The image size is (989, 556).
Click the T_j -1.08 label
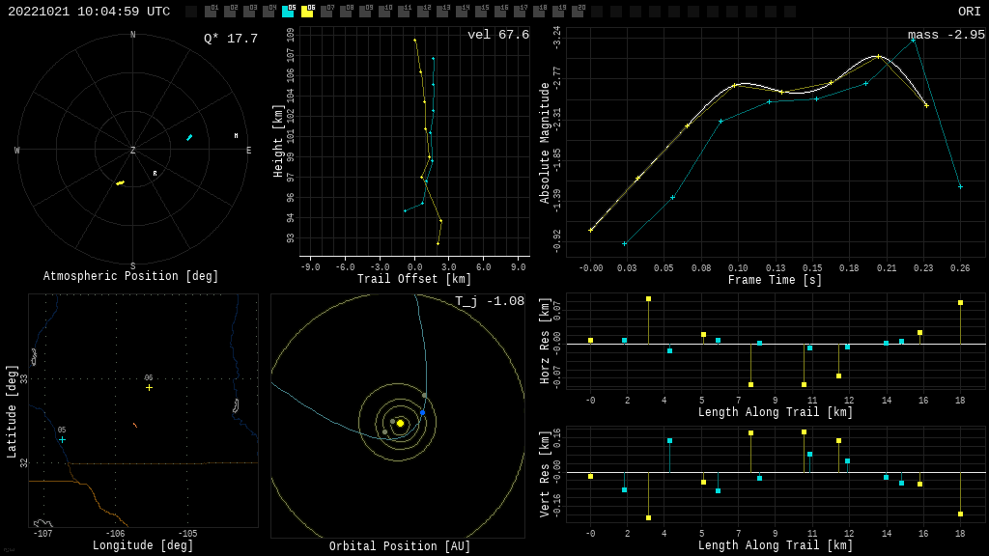[489, 301]
